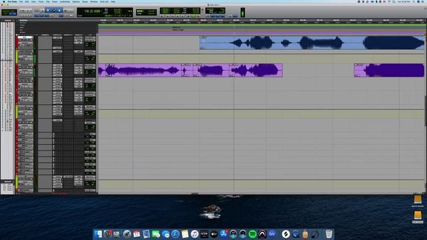Click the Tracks list header
This screenshot has height=240, width=427.
point(7,21)
